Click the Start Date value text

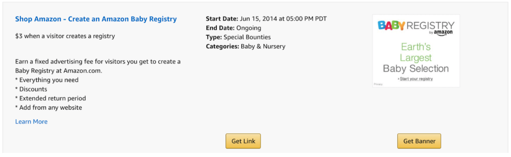click(x=283, y=19)
